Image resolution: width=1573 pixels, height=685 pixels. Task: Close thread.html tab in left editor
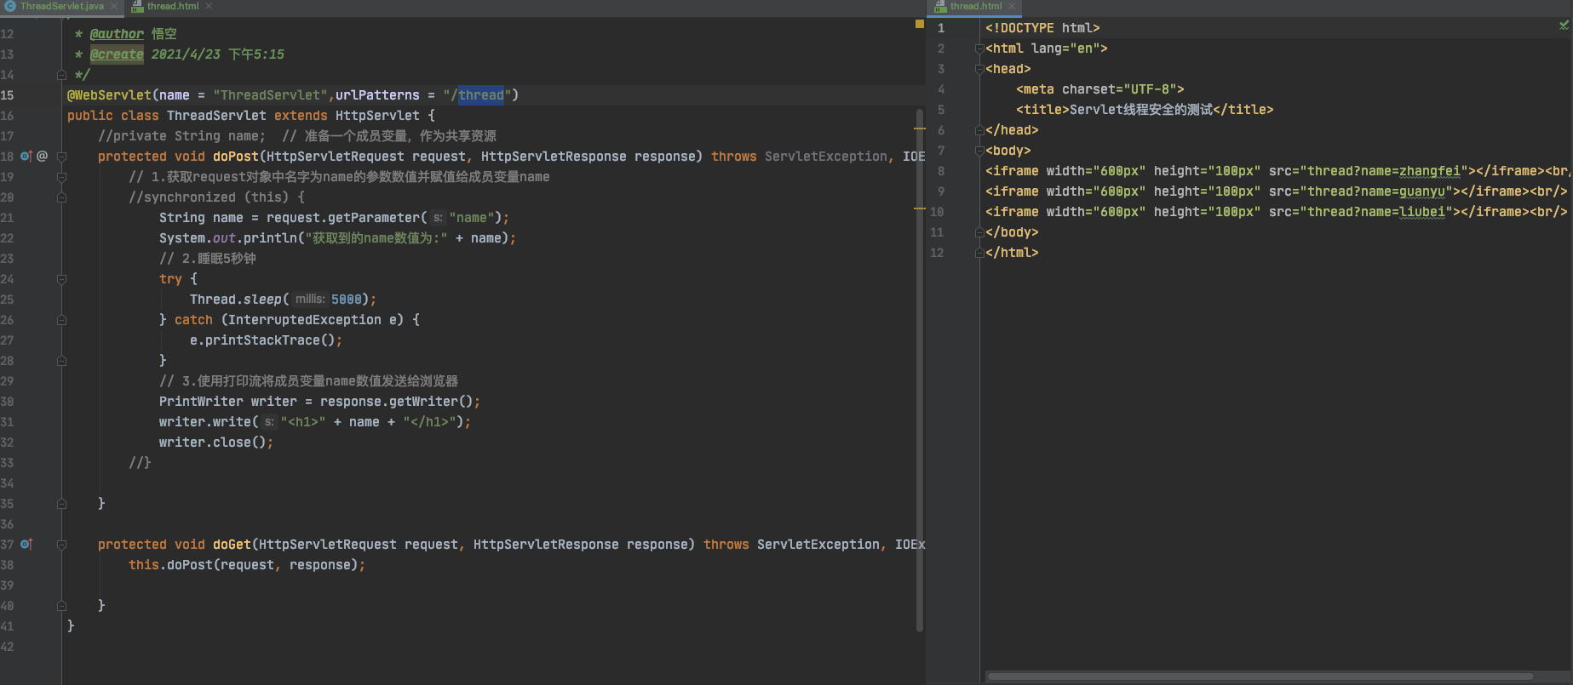[x=209, y=6]
